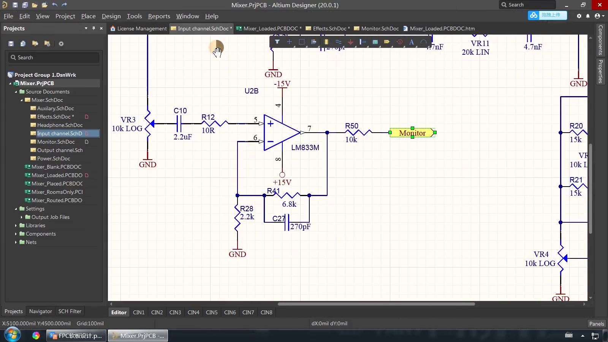Select the selection rectangle tool
Screen dimensions: 608x342
[302, 42]
